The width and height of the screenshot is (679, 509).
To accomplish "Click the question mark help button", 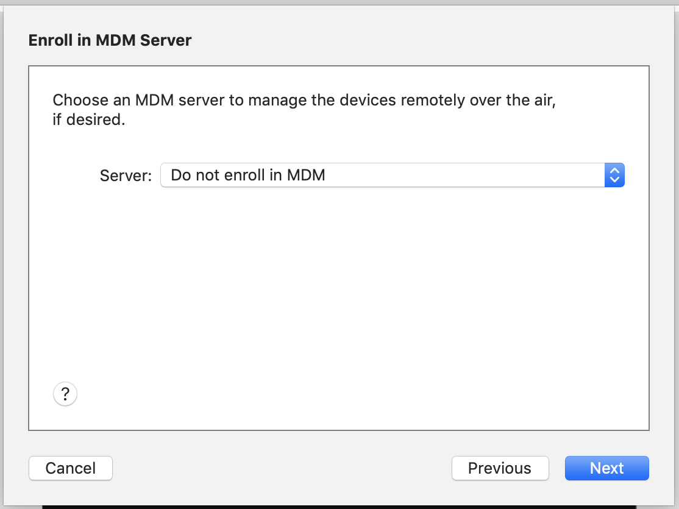I will 65,394.
